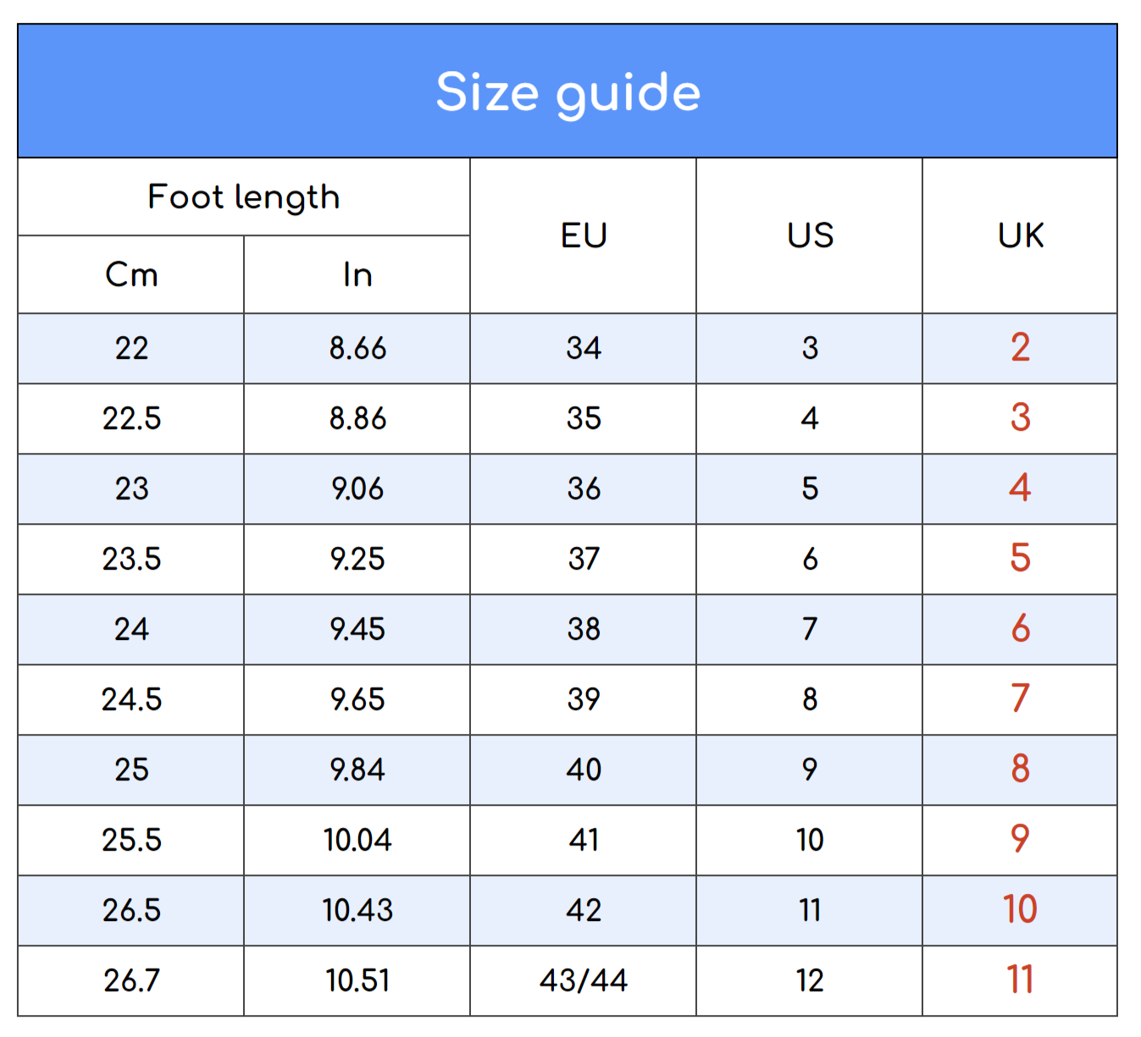The image size is (1141, 1037).
Task: Select the UK column header
Action: click(x=1020, y=236)
